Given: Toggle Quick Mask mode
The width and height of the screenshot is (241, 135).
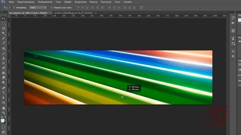Looking at the screenshot, I should [x=3, y=127].
